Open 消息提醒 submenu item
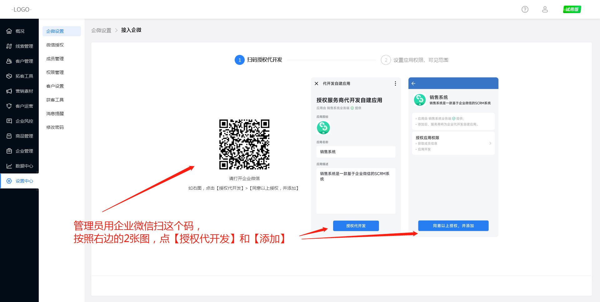600x302 pixels. [55, 114]
